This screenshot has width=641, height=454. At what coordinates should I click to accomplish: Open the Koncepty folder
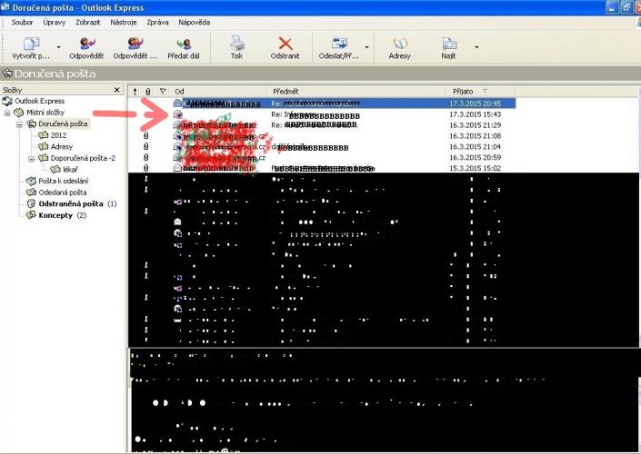[55, 215]
